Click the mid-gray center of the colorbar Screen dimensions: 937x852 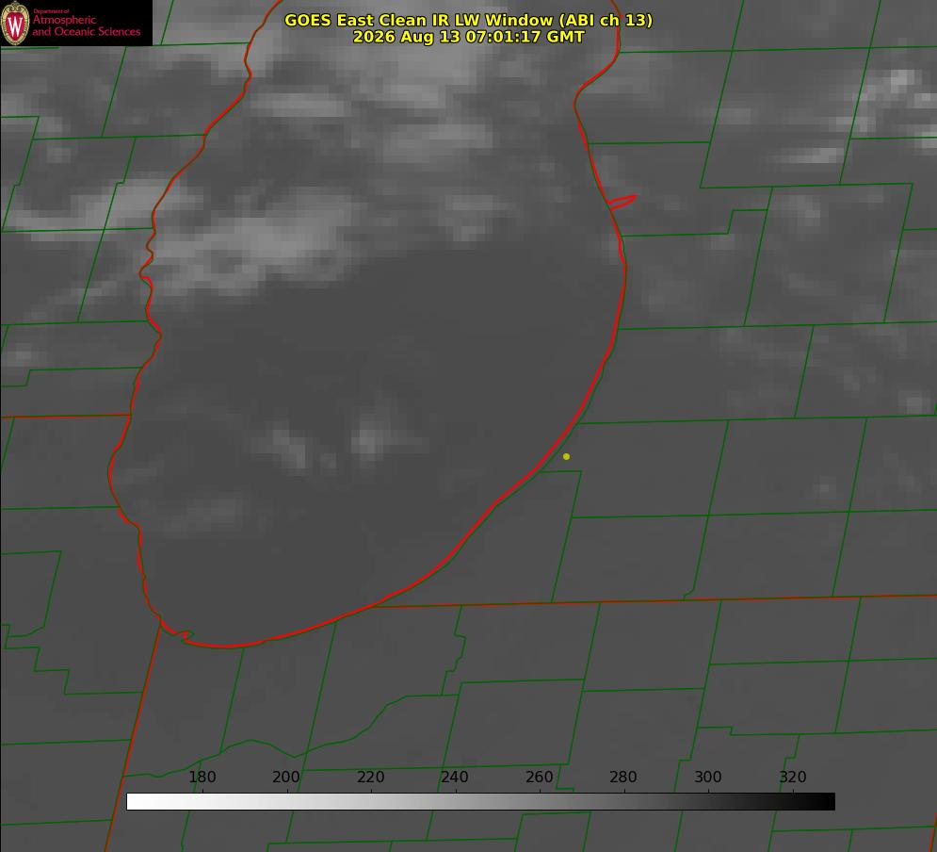click(480, 801)
